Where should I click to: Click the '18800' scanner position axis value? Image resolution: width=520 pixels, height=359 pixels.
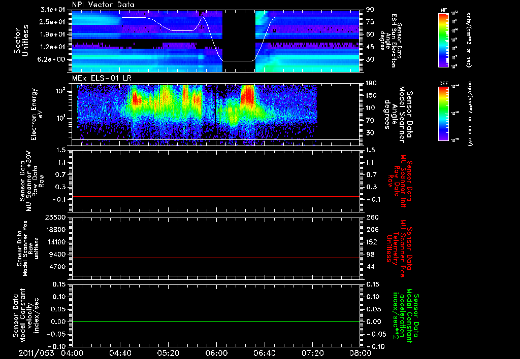coord(56,230)
